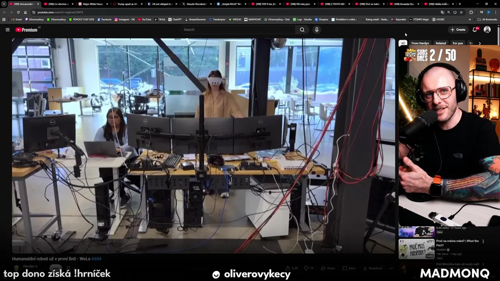This screenshot has height=281, width=500.
Task: Open the ChatGPT bookmark
Action: click(175, 19)
